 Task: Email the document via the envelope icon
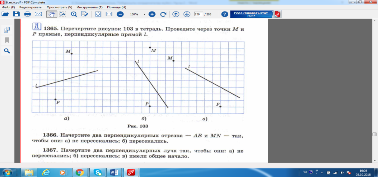click(38, 14)
